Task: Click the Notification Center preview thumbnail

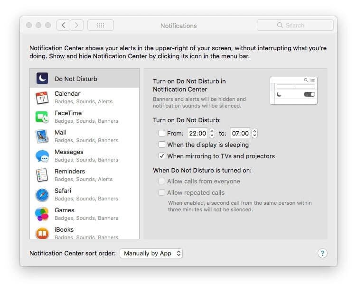Action: pyautogui.click(x=293, y=91)
